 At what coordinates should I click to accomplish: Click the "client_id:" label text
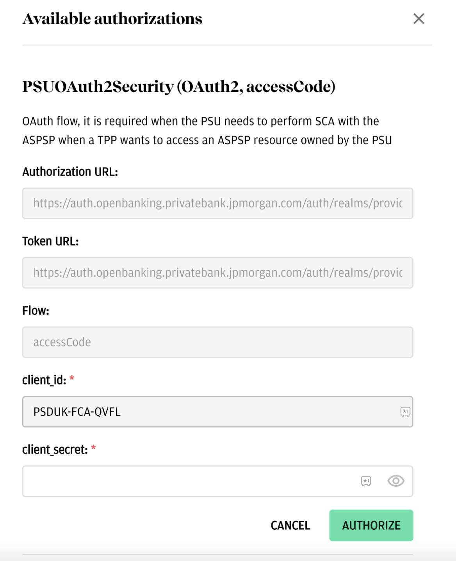point(44,380)
